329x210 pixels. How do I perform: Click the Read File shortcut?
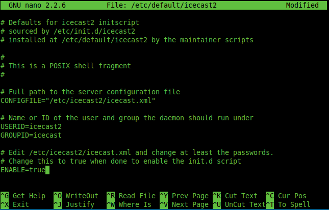click(137, 196)
